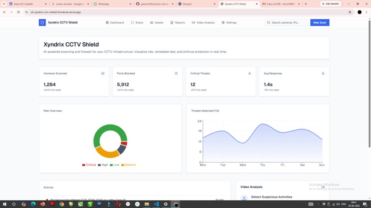Click camera icon on Cameras Scanned card
This screenshot has width=371, height=208.
(103, 73)
